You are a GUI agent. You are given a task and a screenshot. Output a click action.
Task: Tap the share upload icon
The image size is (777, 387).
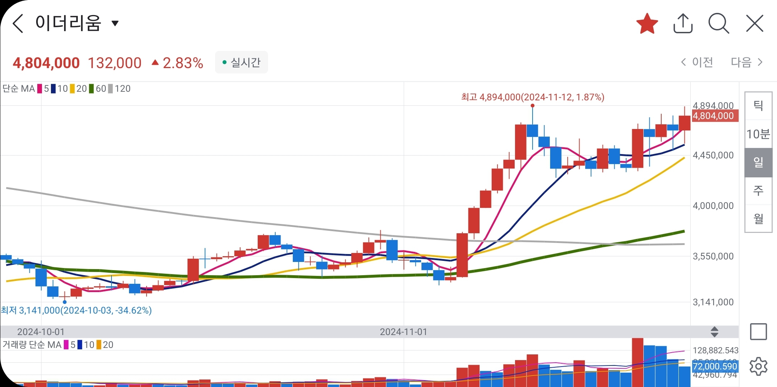pos(683,24)
